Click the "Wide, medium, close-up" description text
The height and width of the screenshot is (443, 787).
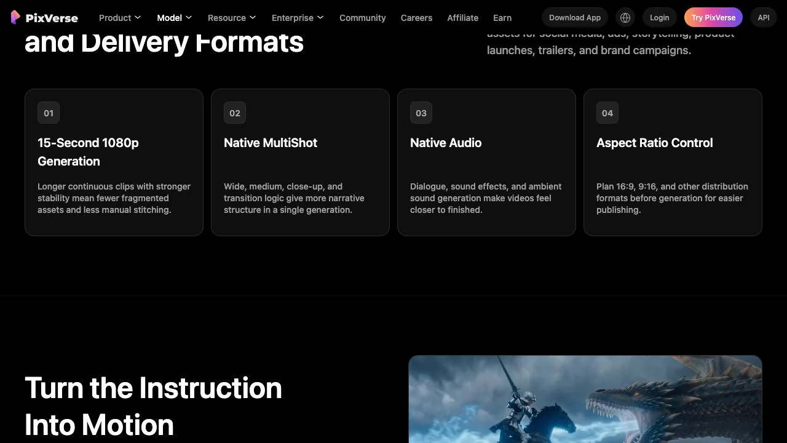(x=294, y=198)
